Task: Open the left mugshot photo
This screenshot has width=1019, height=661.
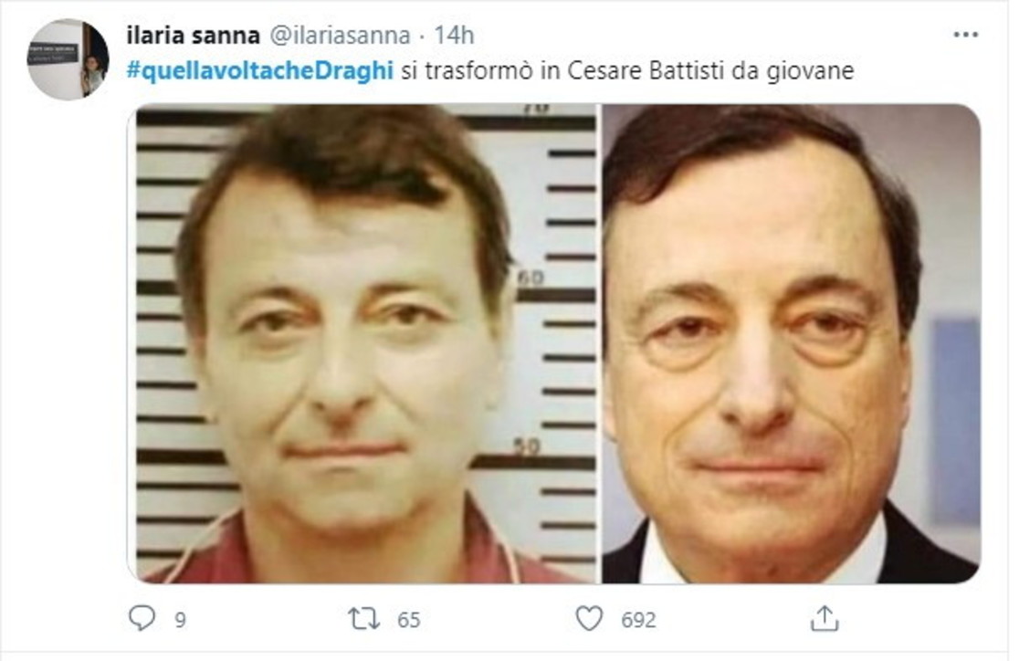Action: (365, 344)
